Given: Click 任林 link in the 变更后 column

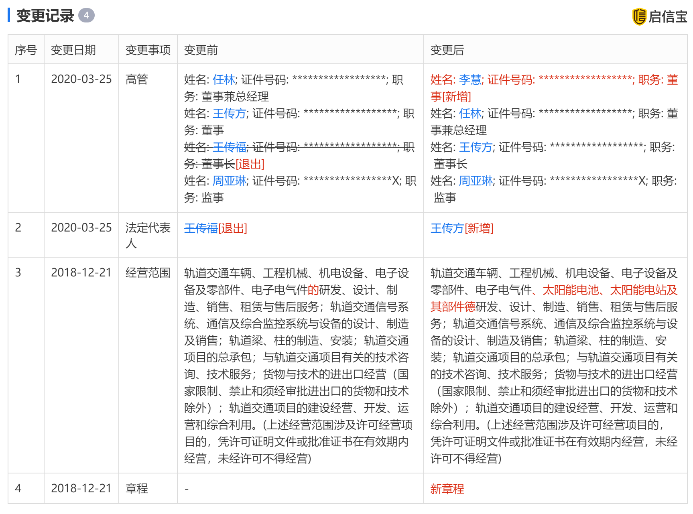Looking at the screenshot, I should [x=470, y=114].
